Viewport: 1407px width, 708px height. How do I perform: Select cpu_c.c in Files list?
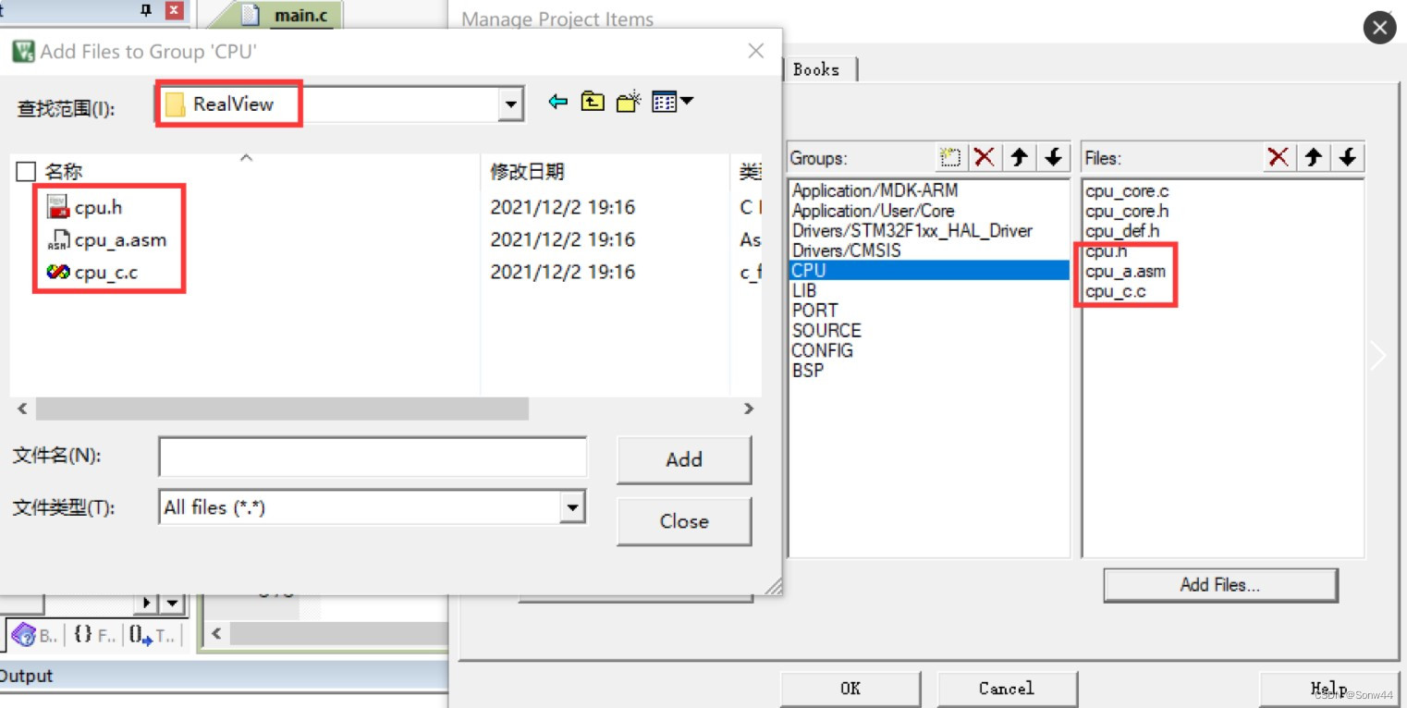click(x=1115, y=292)
